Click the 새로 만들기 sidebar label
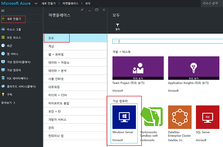Viewport: 223px width, 147px height. [x=14, y=19]
